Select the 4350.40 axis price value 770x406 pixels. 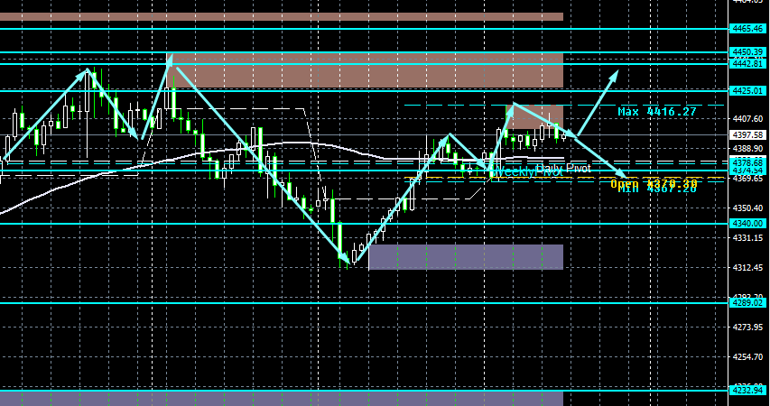pyautogui.click(x=749, y=208)
